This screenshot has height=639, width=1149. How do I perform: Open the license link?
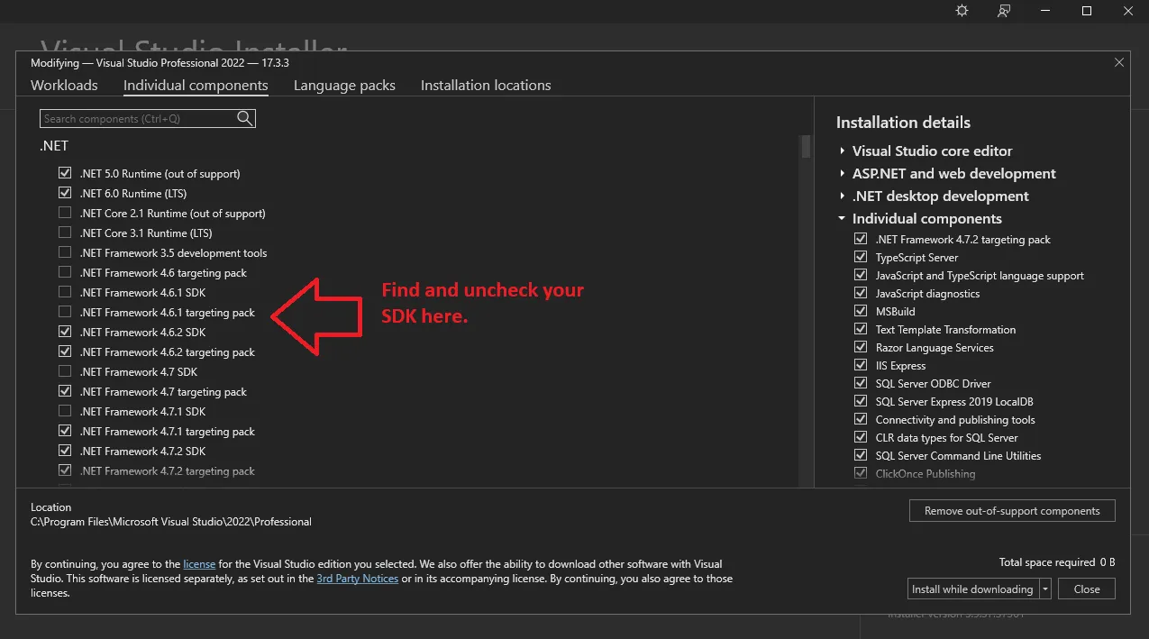click(199, 563)
